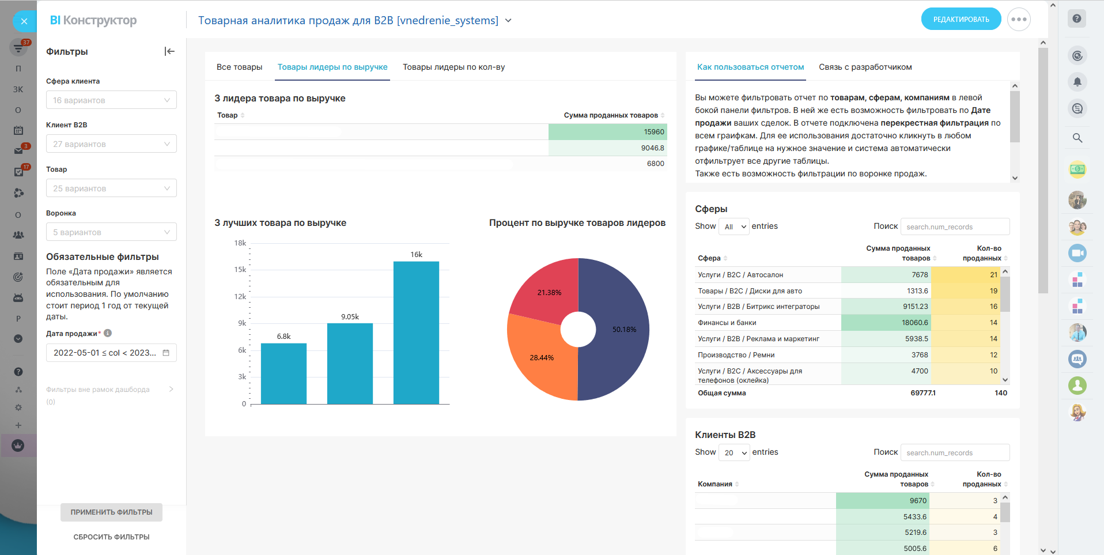Click the notifications bell icon
This screenshot has height=555, width=1104.
(x=1077, y=82)
